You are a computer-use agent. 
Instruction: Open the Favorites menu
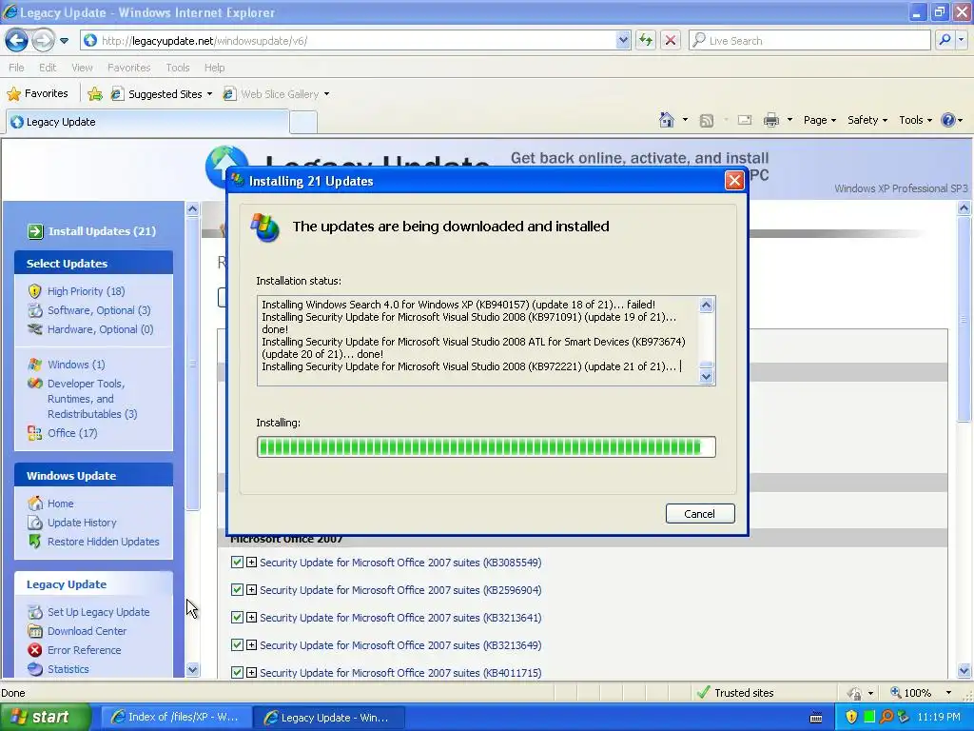(x=128, y=68)
